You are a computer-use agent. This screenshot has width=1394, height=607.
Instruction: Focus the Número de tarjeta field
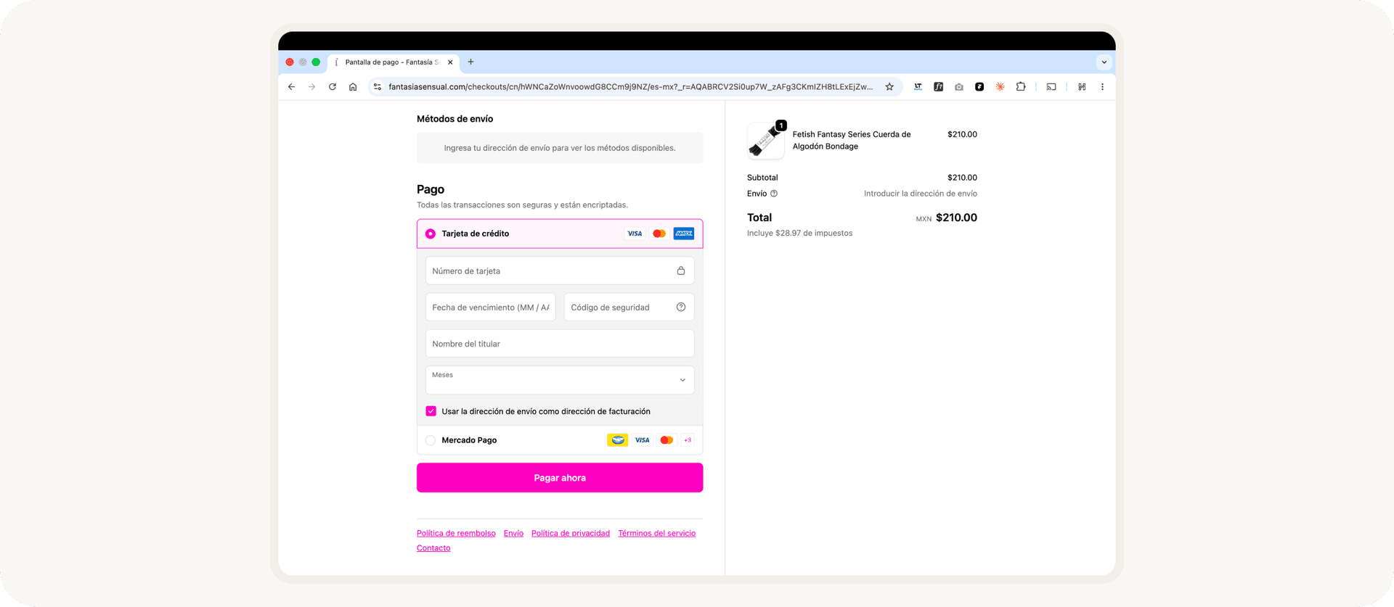(x=560, y=271)
